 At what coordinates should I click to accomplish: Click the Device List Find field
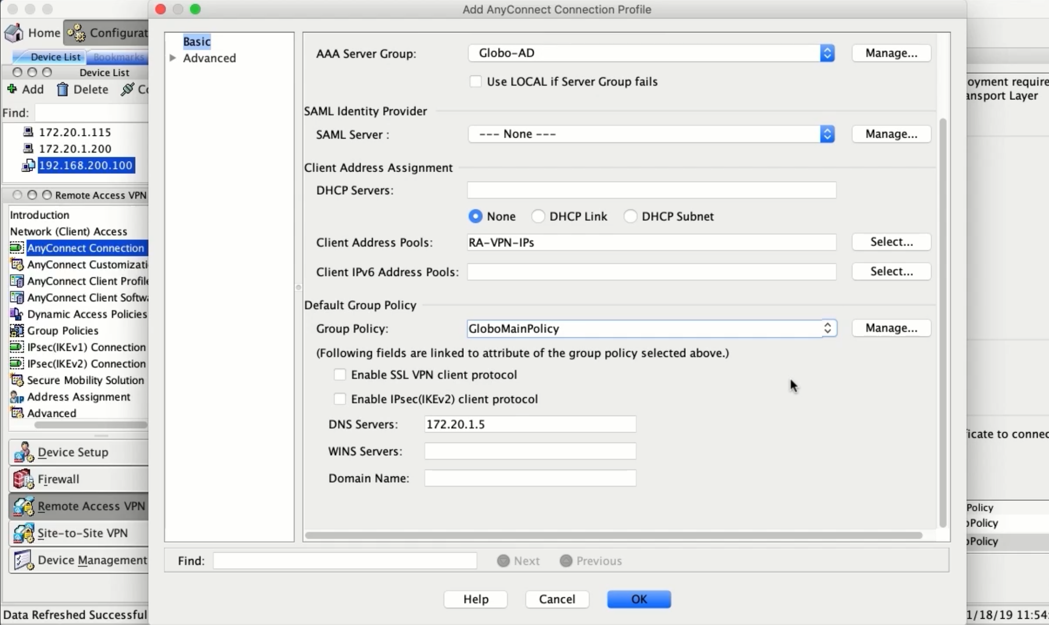point(91,112)
